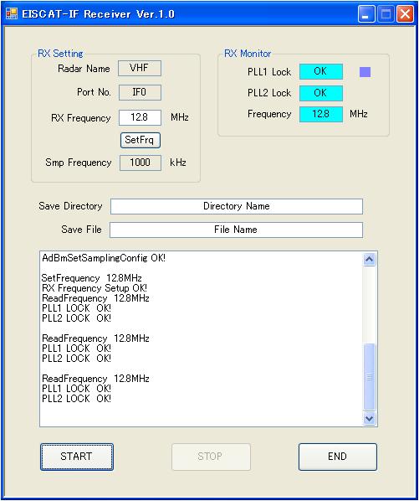
Task: Click the disabled STOP button
Action: coord(211,457)
